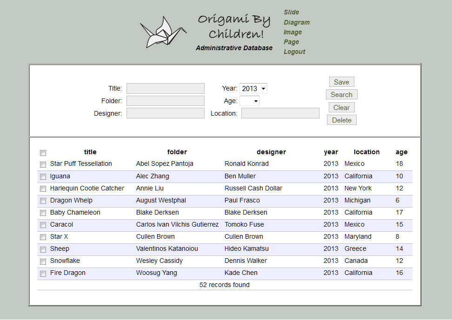Open the Image section link

293,32
